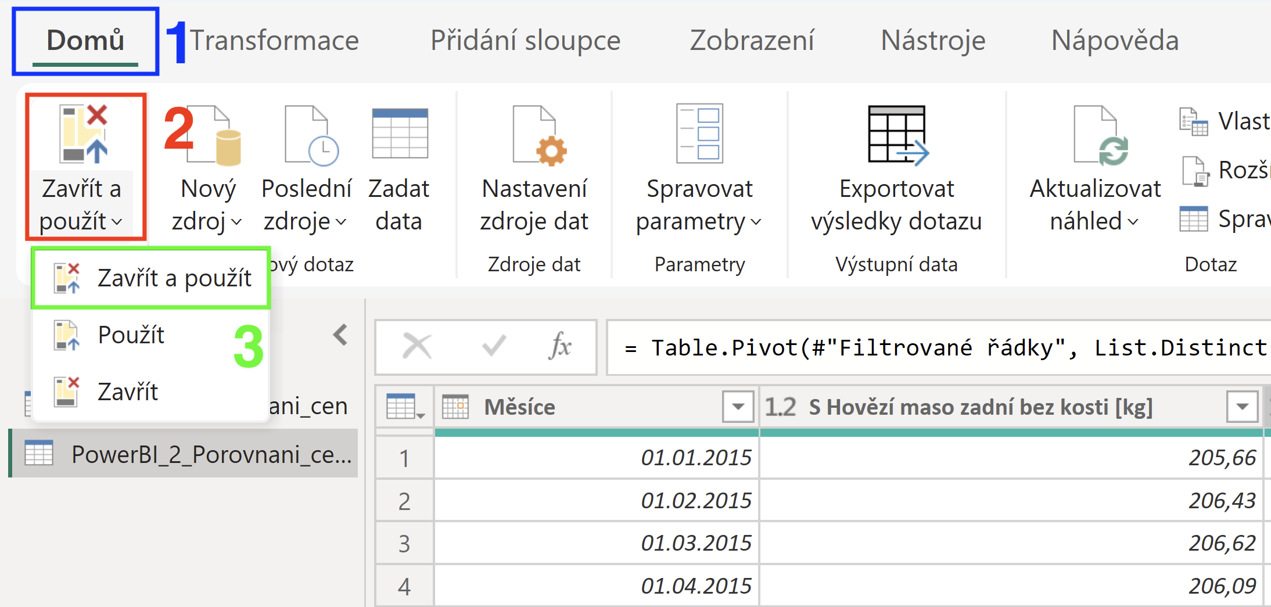
Task: Choose Zavřít a použít from dropdown menu
Action: coord(151,278)
